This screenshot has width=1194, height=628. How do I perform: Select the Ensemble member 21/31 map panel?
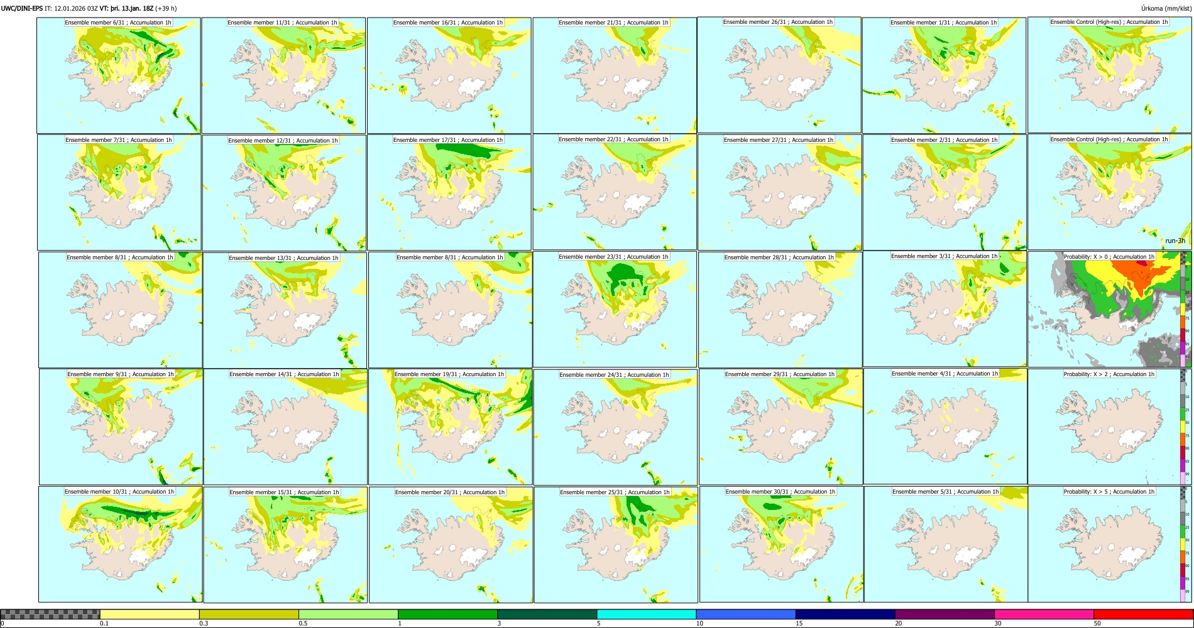point(615,75)
